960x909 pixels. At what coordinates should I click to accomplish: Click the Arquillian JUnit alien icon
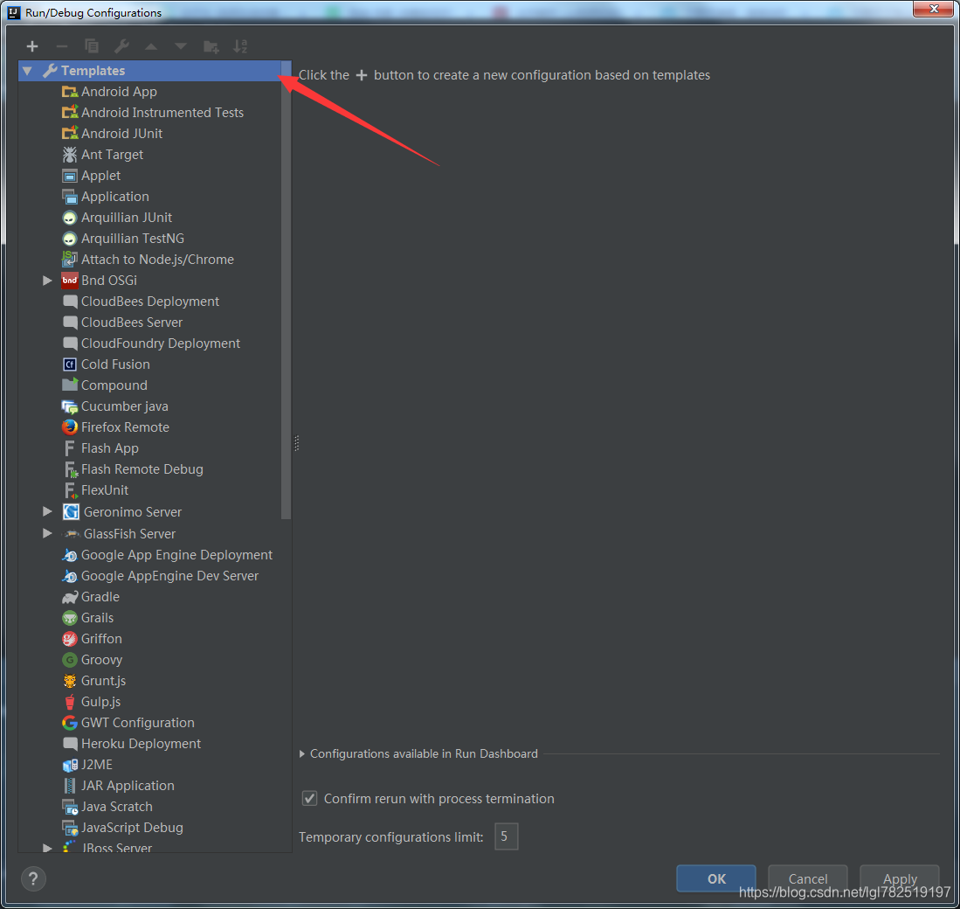pos(70,218)
